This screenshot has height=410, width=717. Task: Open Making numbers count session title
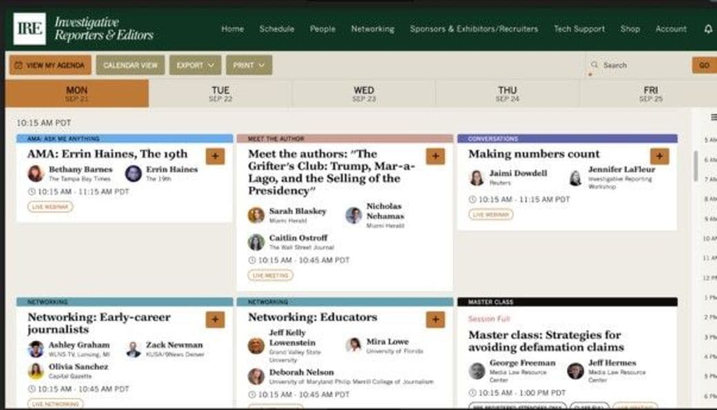[x=534, y=154]
